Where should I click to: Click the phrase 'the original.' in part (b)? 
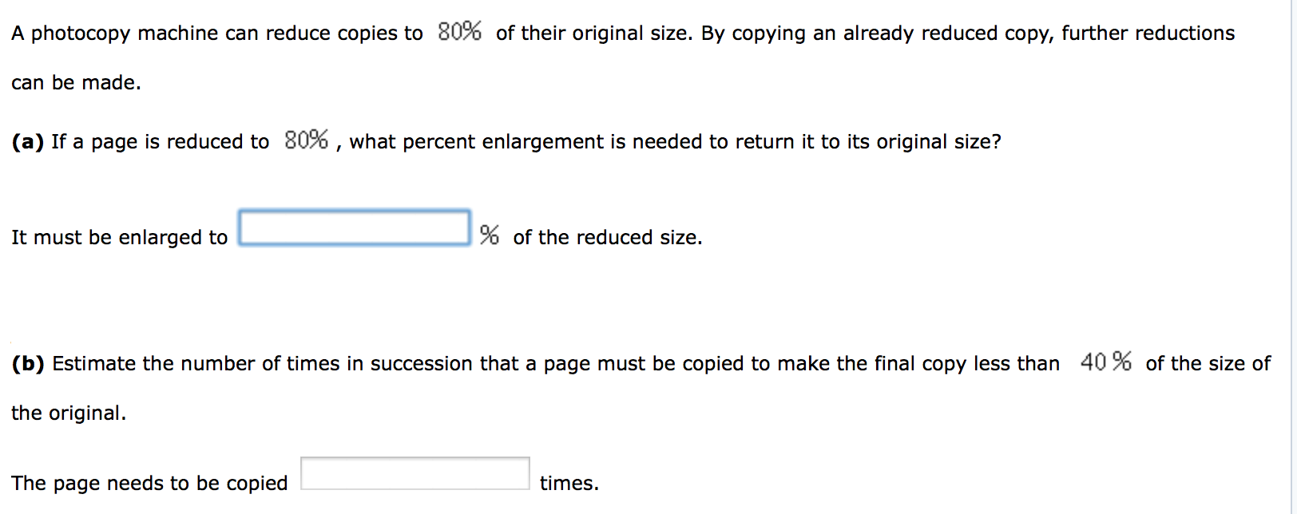click(68, 412)
